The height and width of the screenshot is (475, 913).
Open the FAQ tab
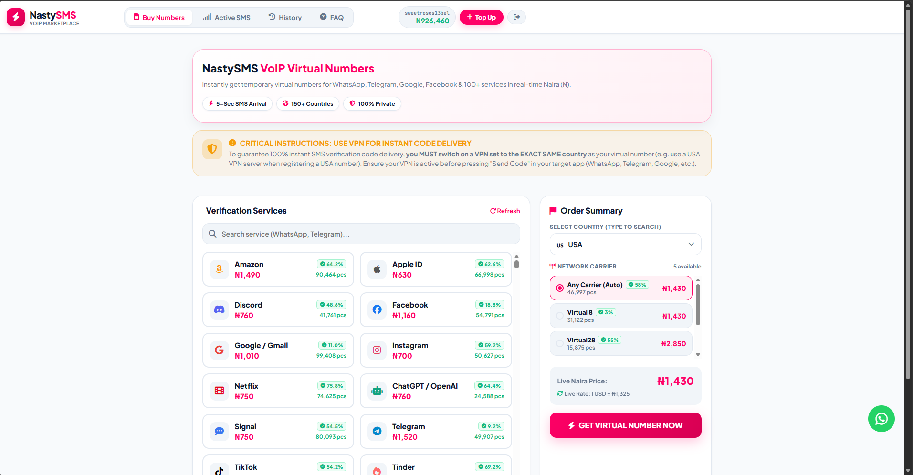332,18
